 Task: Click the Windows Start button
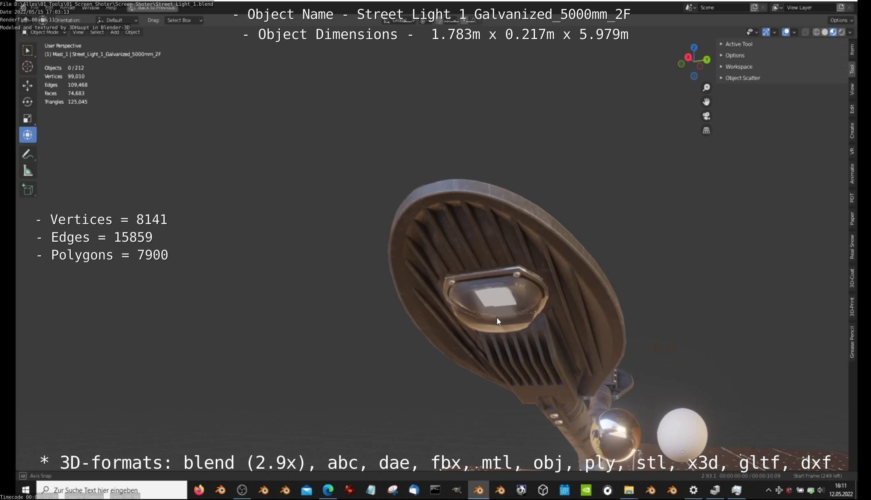click(26, 490)
